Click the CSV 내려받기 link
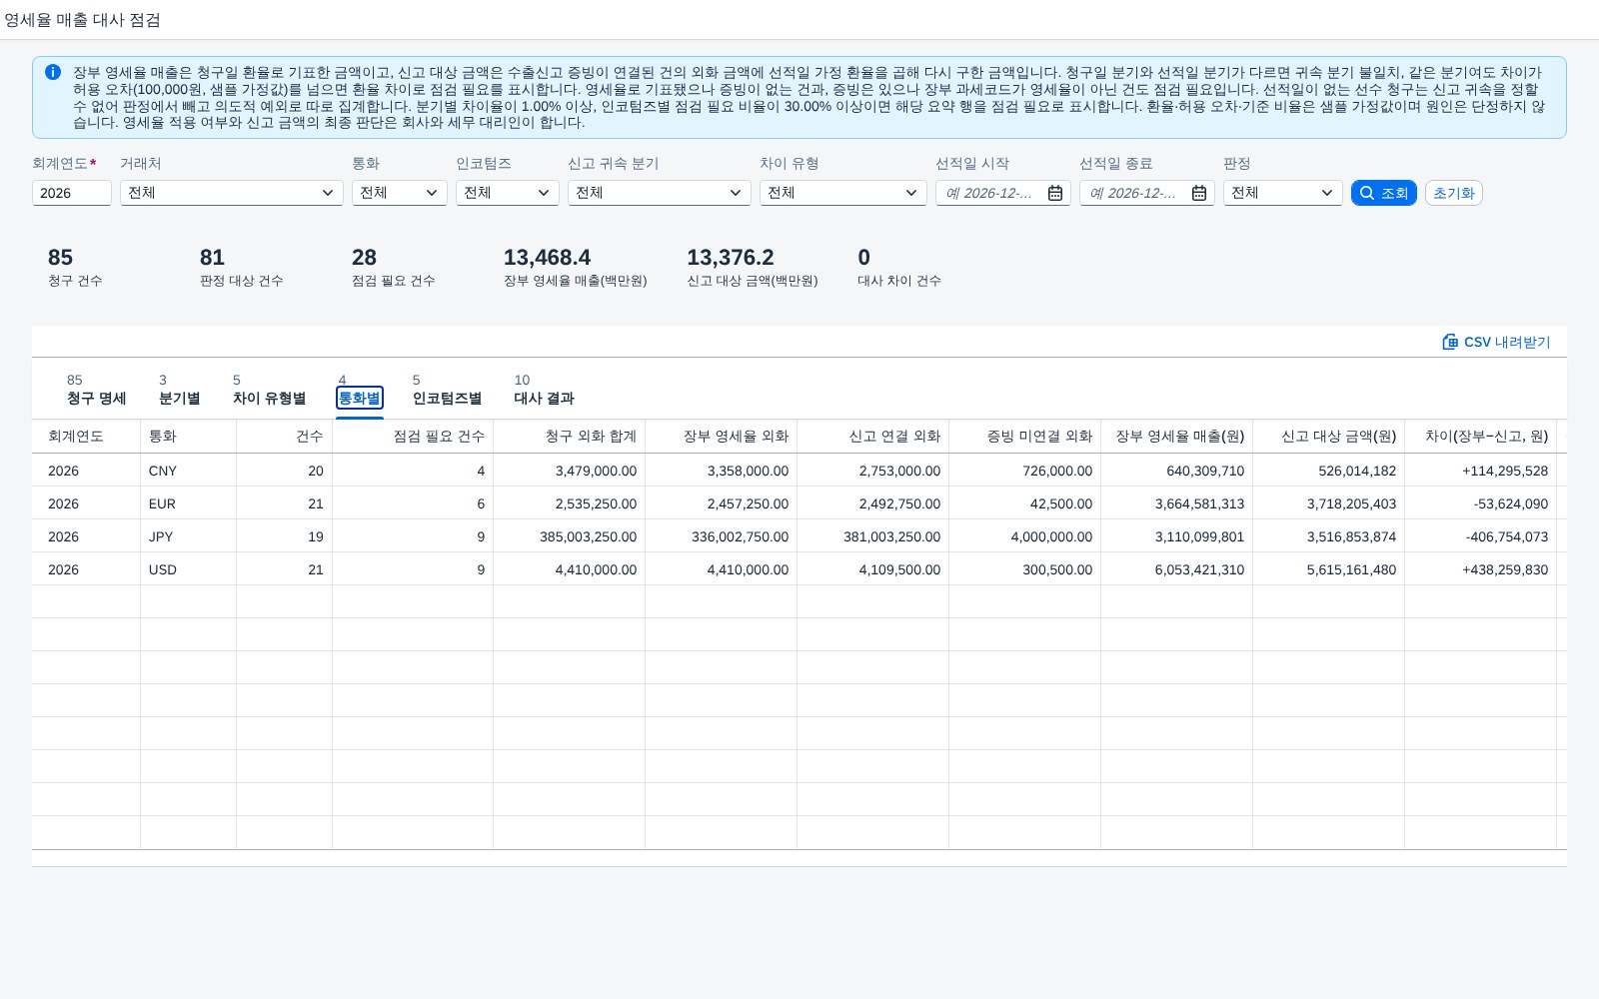1599x999 pixels. point(1496,342)
